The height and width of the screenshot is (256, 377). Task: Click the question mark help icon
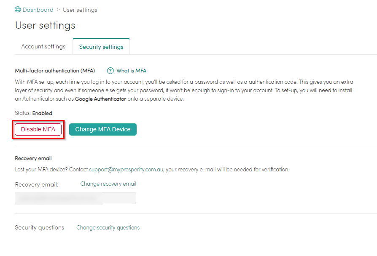click(110, 71)
